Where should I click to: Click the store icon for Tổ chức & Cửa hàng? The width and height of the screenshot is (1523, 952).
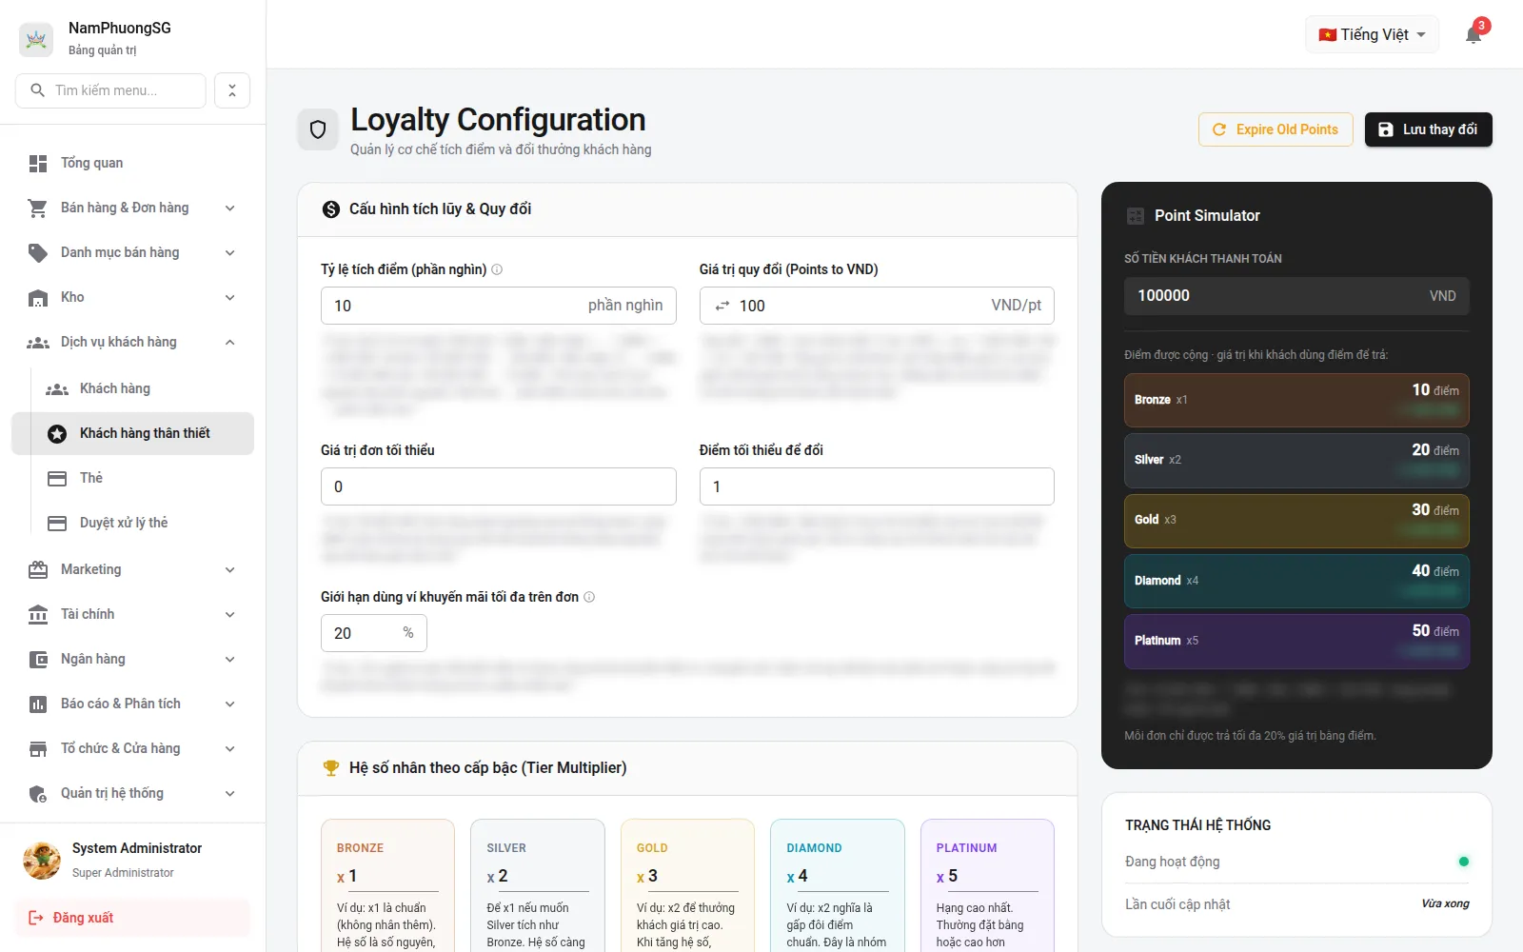coord(38,749)
